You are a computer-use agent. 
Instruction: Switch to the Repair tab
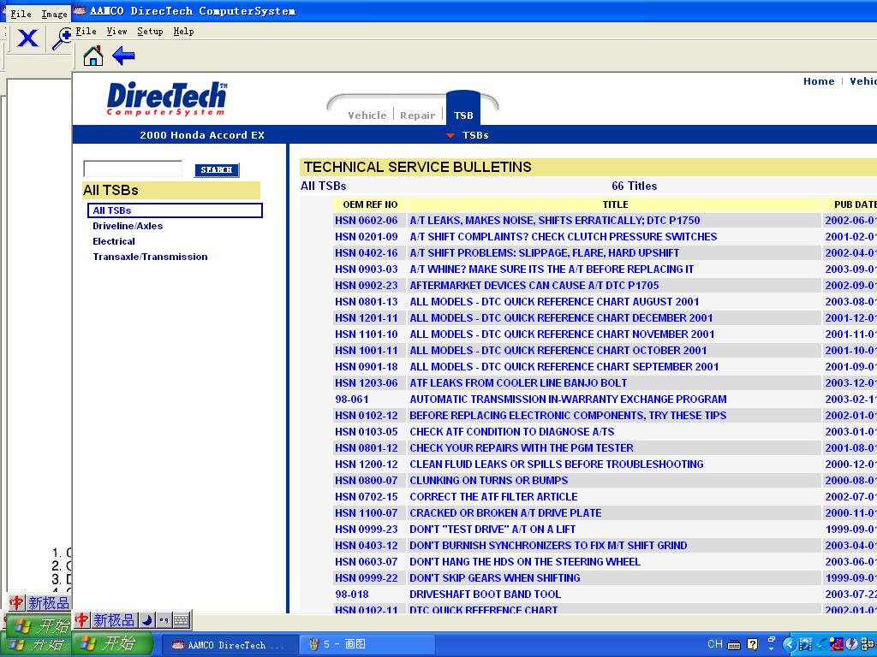tap(417, 115)
